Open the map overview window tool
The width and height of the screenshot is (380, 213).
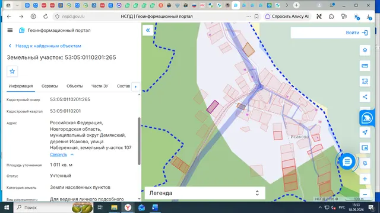pyautogui.click(x=365, y=148)
